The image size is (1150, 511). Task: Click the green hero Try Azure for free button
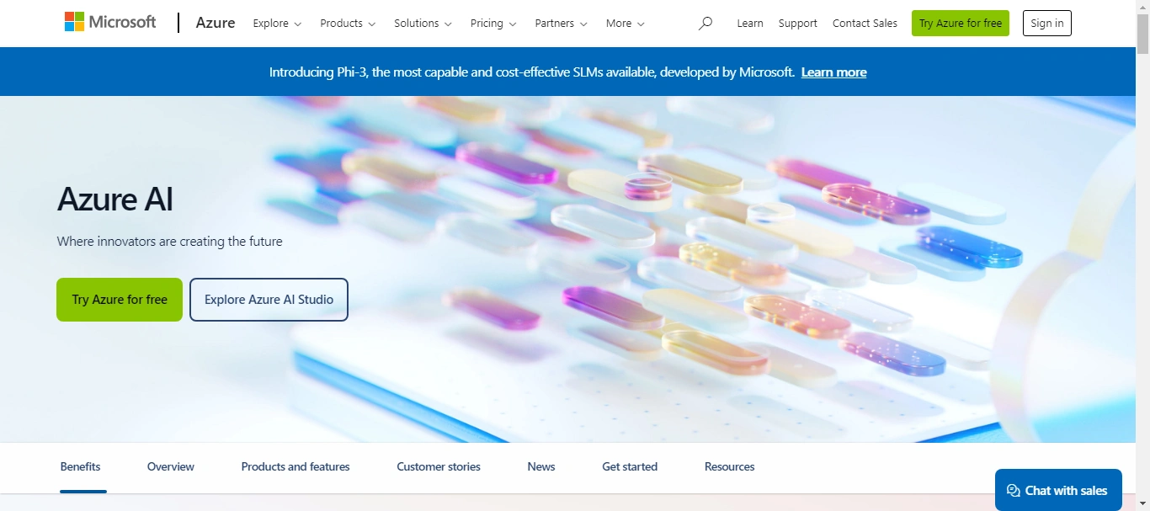point(120,300)
